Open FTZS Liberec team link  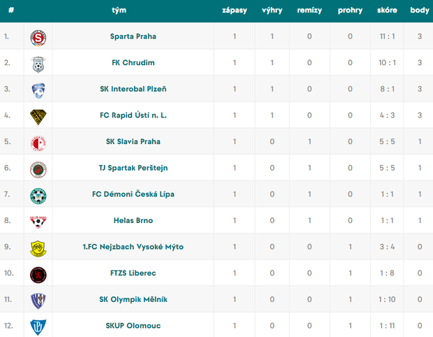[133, 273]
